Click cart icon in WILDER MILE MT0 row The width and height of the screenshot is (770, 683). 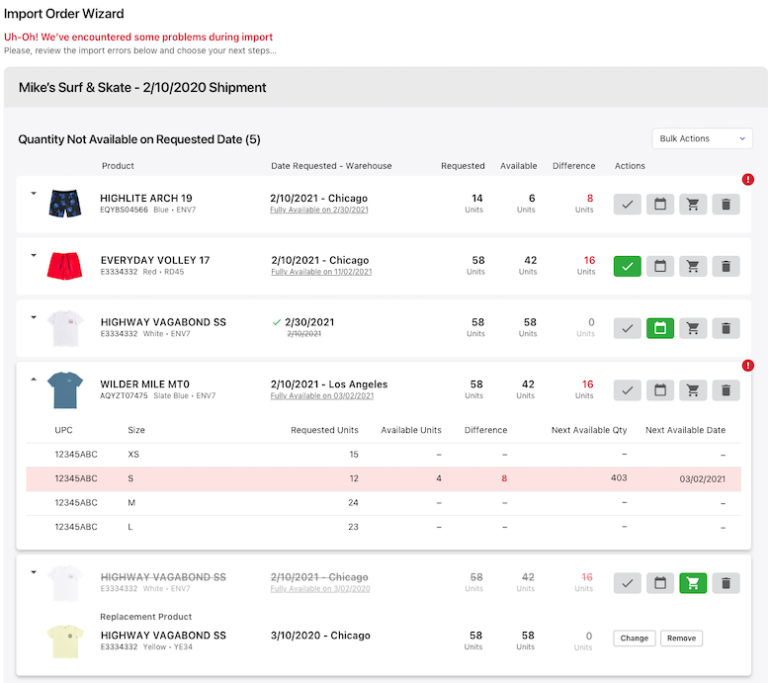click(693, 389)
